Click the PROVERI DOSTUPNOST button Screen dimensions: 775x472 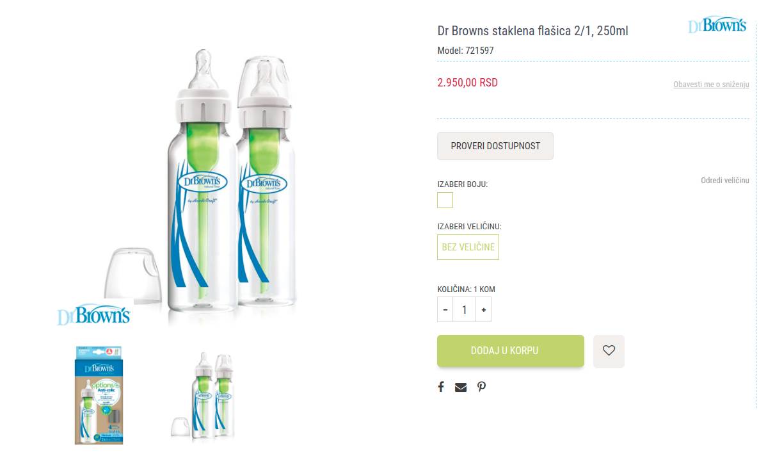click(495, 146)
